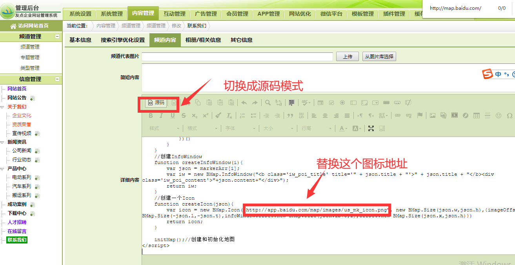The image size is (515, 265).
Task: Open the 系统设置 top menu tab
Action: coord(80,14)
